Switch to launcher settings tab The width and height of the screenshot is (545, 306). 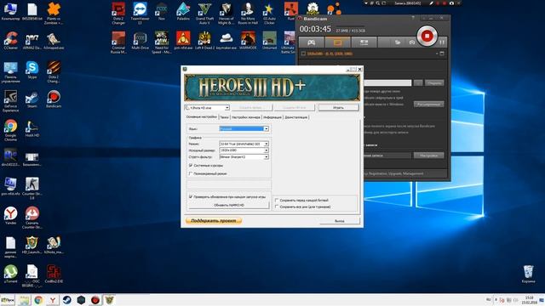[246, 117]
